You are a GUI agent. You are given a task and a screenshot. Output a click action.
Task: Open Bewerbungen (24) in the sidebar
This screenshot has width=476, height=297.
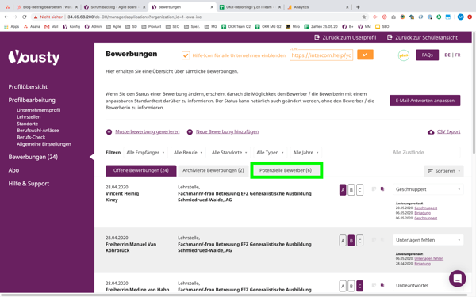33,157
